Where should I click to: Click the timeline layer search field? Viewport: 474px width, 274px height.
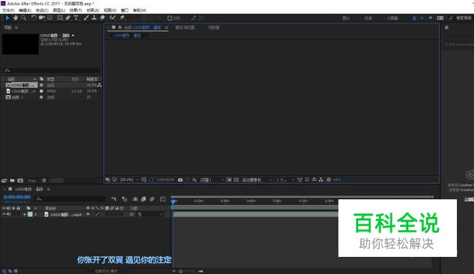(x=71, y=199)
